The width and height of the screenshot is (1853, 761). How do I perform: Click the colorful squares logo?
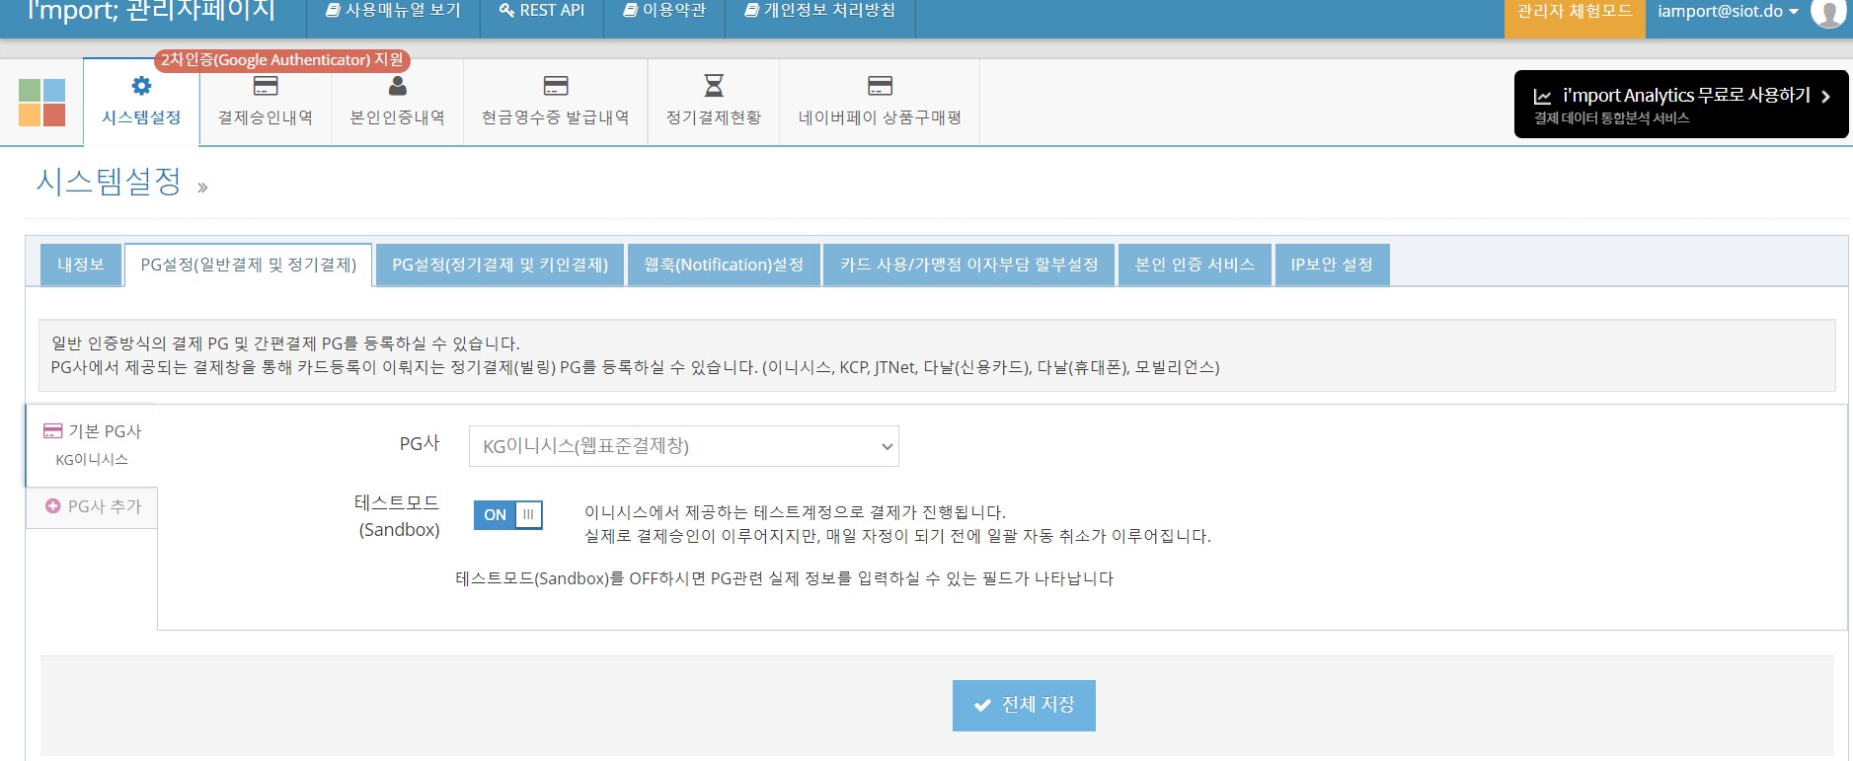coord(41,103)
